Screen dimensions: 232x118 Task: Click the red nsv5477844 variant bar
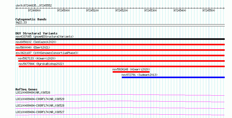tap(122, 66)
